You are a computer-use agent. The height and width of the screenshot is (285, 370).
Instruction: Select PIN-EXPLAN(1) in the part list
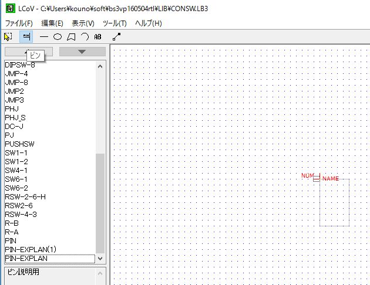tap(50, 249)
